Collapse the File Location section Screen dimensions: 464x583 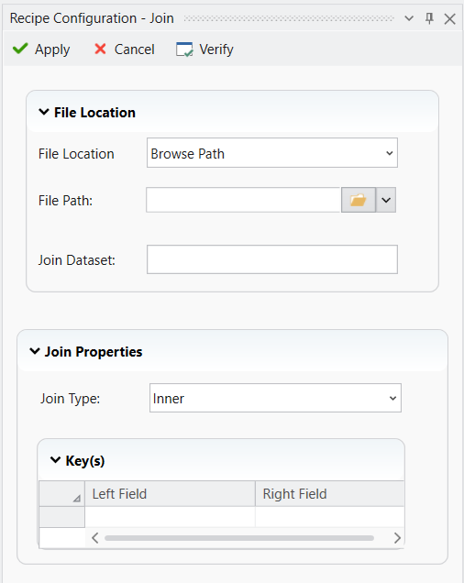44,112
